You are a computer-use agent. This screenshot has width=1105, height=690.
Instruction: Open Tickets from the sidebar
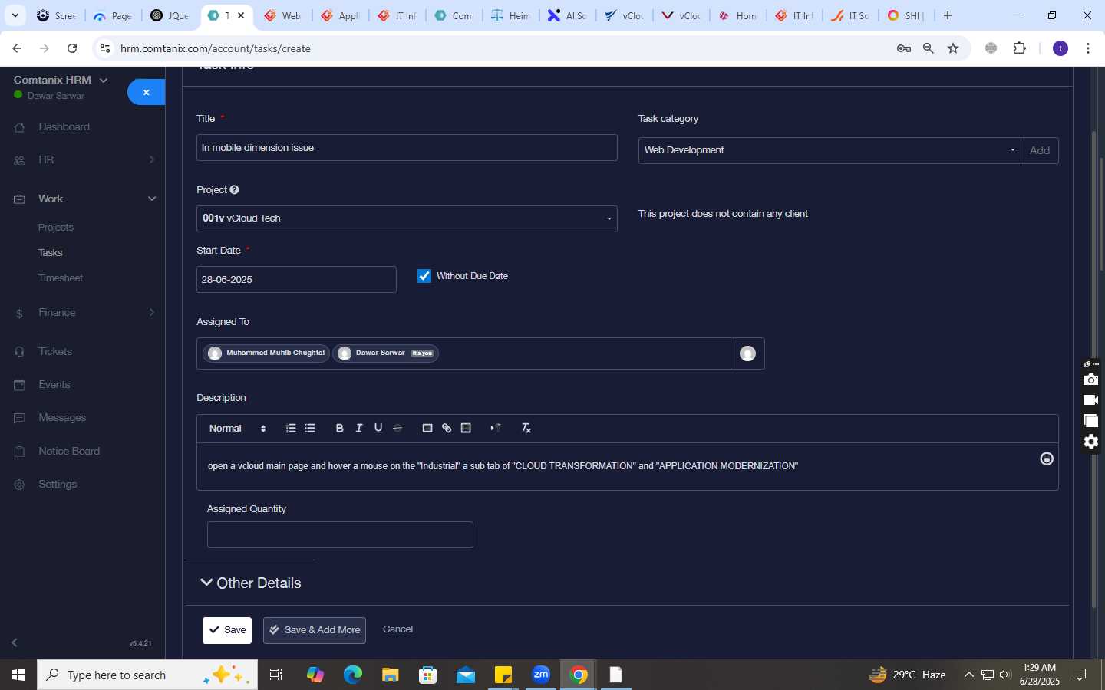(x=55, y=351)
